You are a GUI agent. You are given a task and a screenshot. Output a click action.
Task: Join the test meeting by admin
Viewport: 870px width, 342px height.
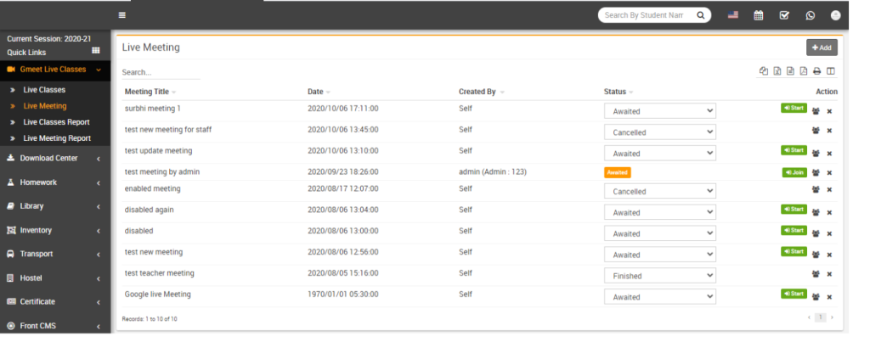[794, 172]
